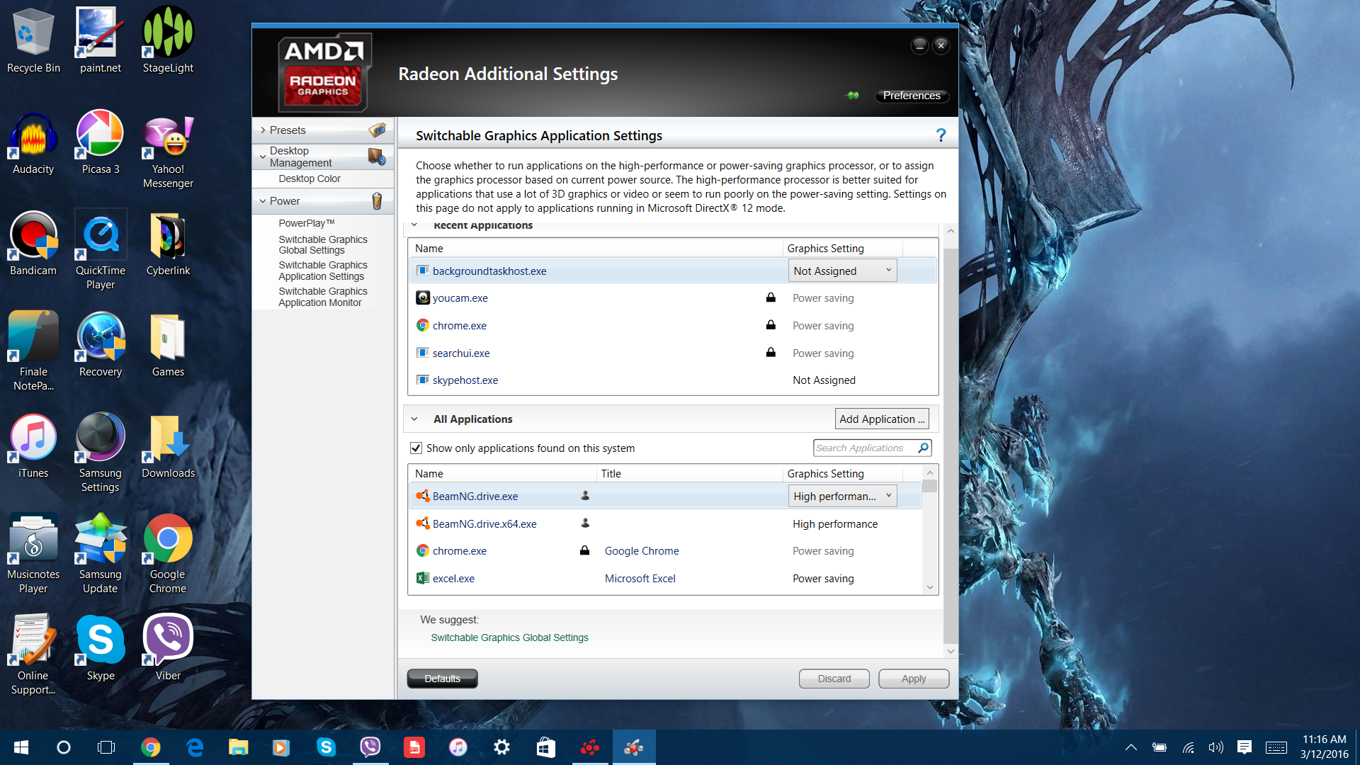Viewport: 1360px width, 765px height.
Task: Click the taskbar clock showing 11:16 AM
Action: 1324,747
